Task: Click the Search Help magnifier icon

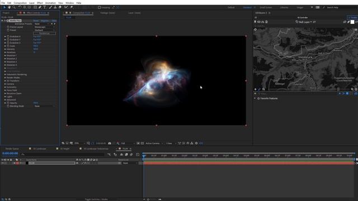Action: point(324,7)
